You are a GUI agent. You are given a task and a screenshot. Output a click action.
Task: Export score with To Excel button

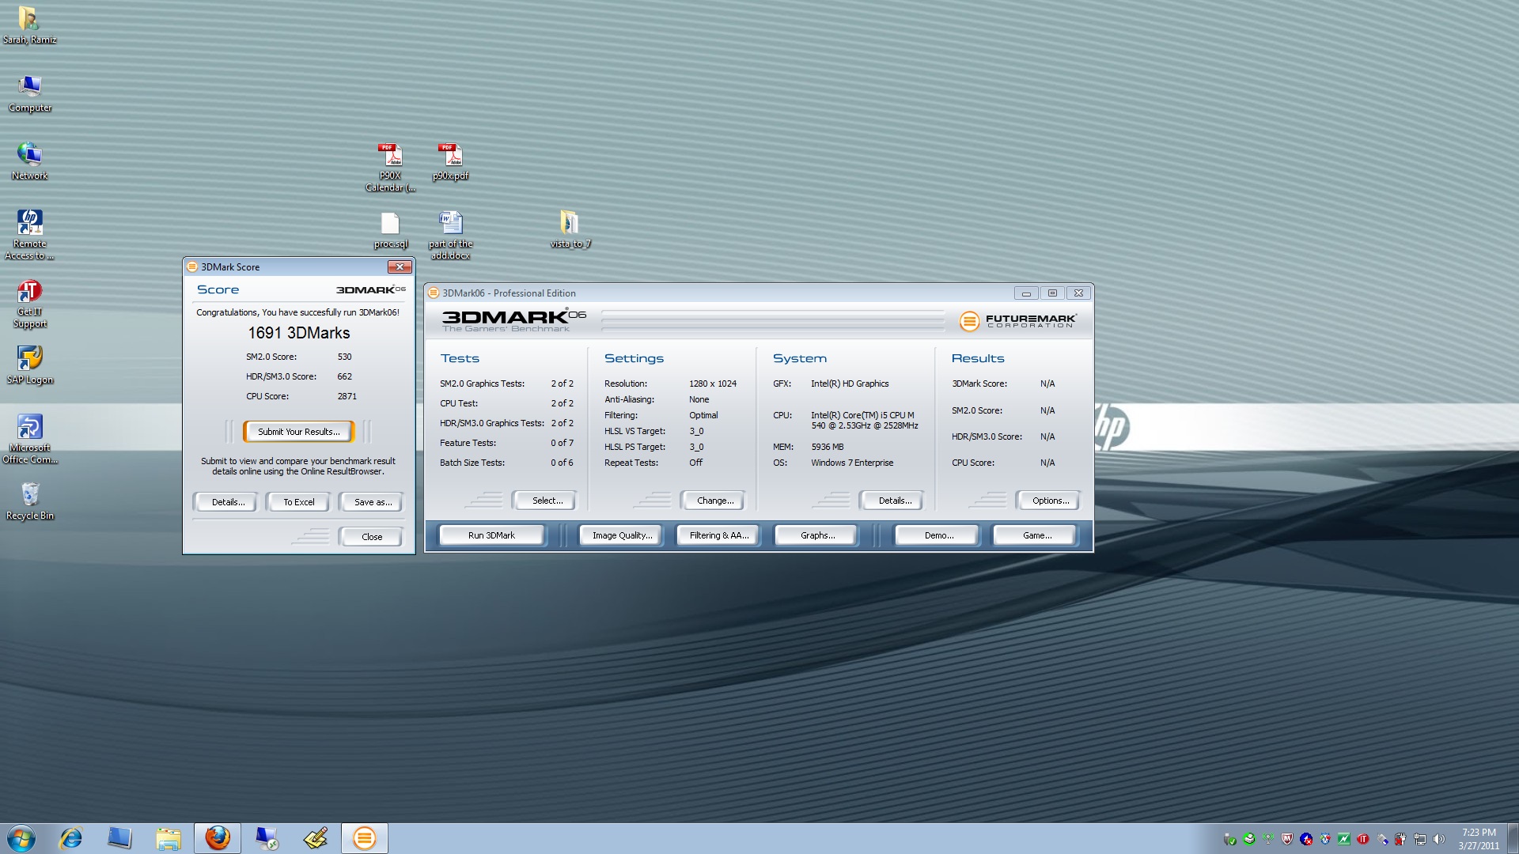click(298, 502)
